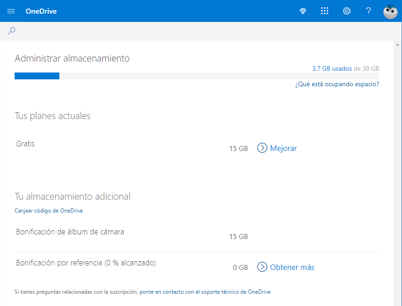Open the account profile avatar
The width and height of the screenshot is (402, 306).
[390, 11]
